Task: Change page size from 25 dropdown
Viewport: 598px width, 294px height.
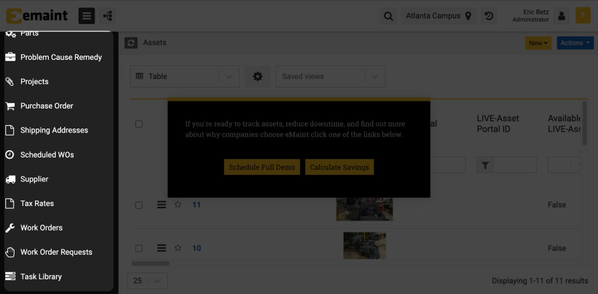Action: [x=147, y=281]
